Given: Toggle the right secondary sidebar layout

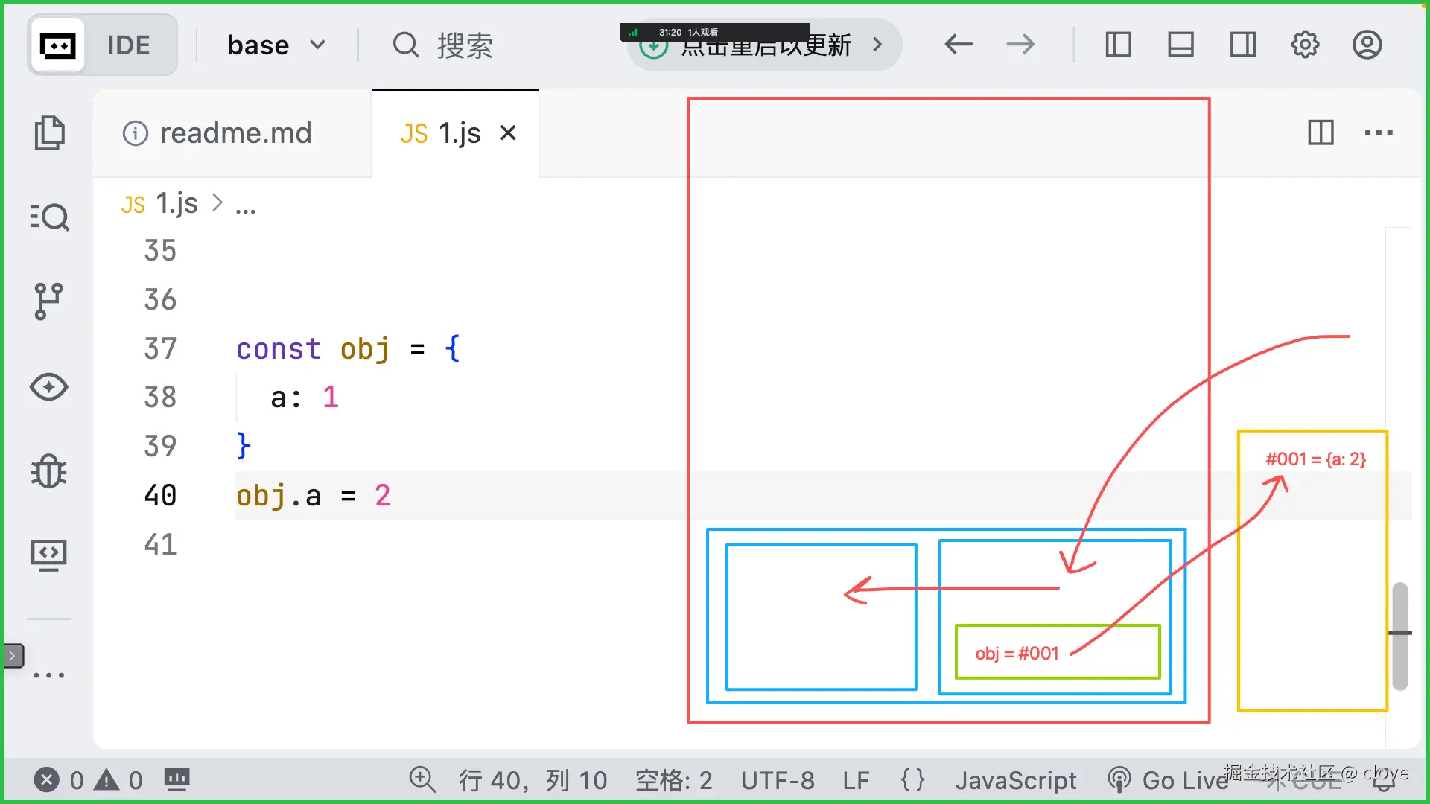Looking at the screenshot, I should 1243,45.
